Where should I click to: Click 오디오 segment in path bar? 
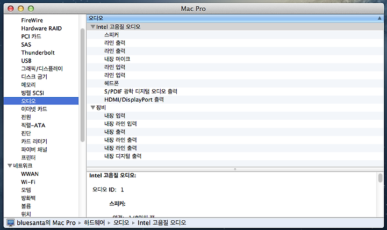tap(121, 222)
